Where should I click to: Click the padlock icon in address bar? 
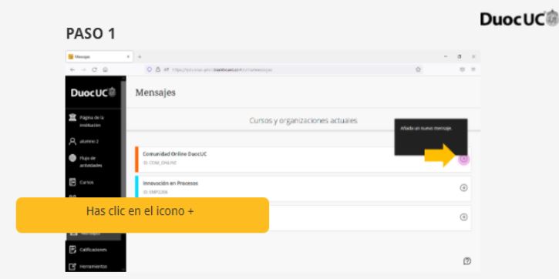coord(158,70)
